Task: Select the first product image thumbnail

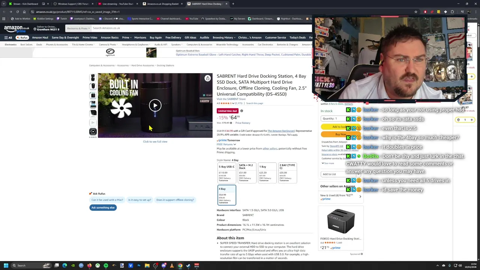Action: (93, 78)
